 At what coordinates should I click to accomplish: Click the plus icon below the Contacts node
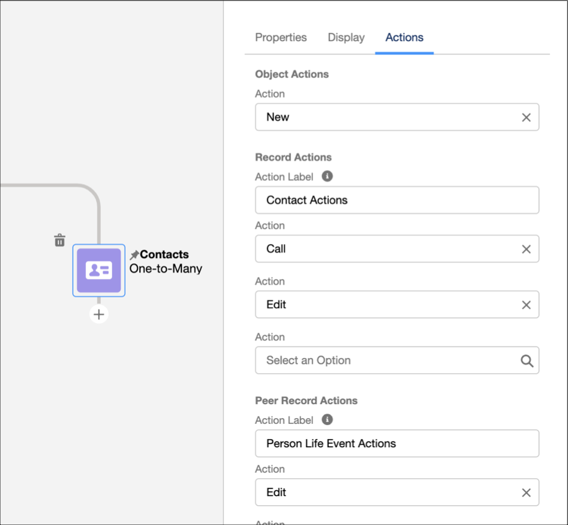click(99, 314)
